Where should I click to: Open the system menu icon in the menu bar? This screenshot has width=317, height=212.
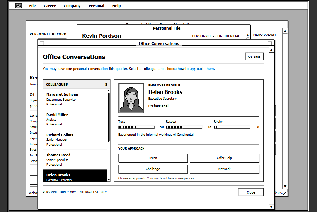(x=18, y=6)
